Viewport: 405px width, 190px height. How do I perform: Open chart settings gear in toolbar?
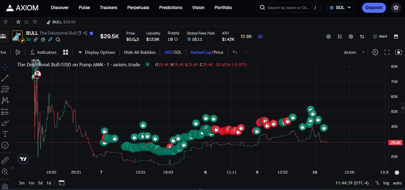(375, 52)
